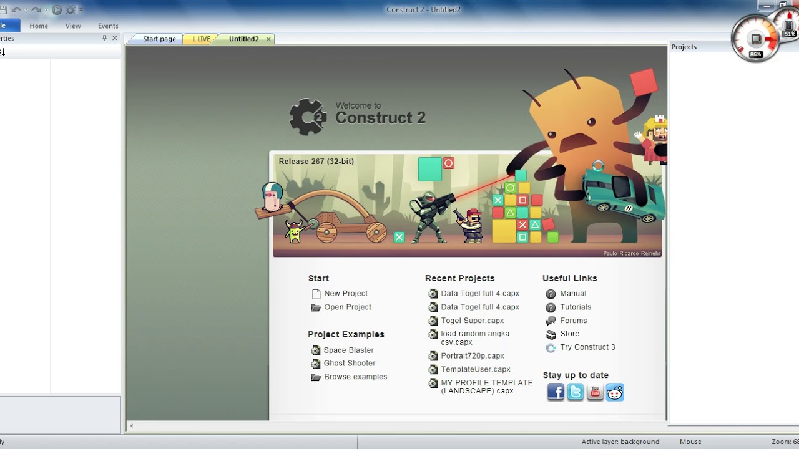Start the debugger with the bug icon

click(71, 10)
